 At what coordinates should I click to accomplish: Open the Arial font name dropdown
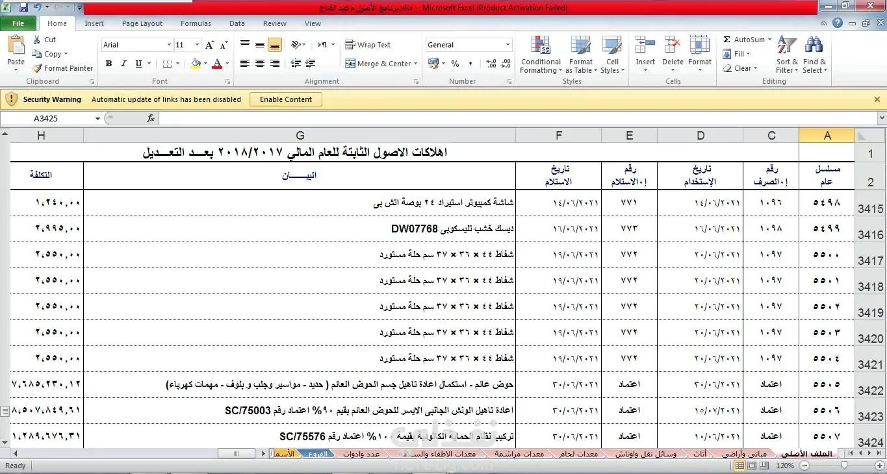[x=169, y=45]
